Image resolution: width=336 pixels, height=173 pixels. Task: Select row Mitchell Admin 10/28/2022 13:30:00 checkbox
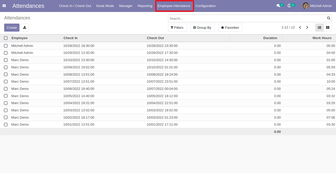point(6,53)
